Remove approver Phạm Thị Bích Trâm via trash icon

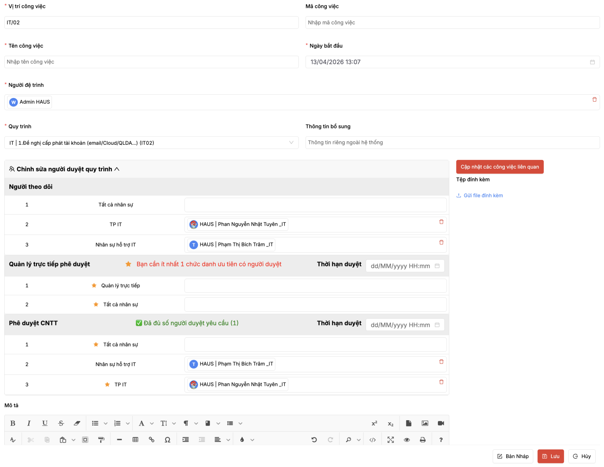coord(441,362)
